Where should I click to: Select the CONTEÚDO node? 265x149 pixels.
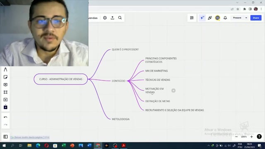118,81
